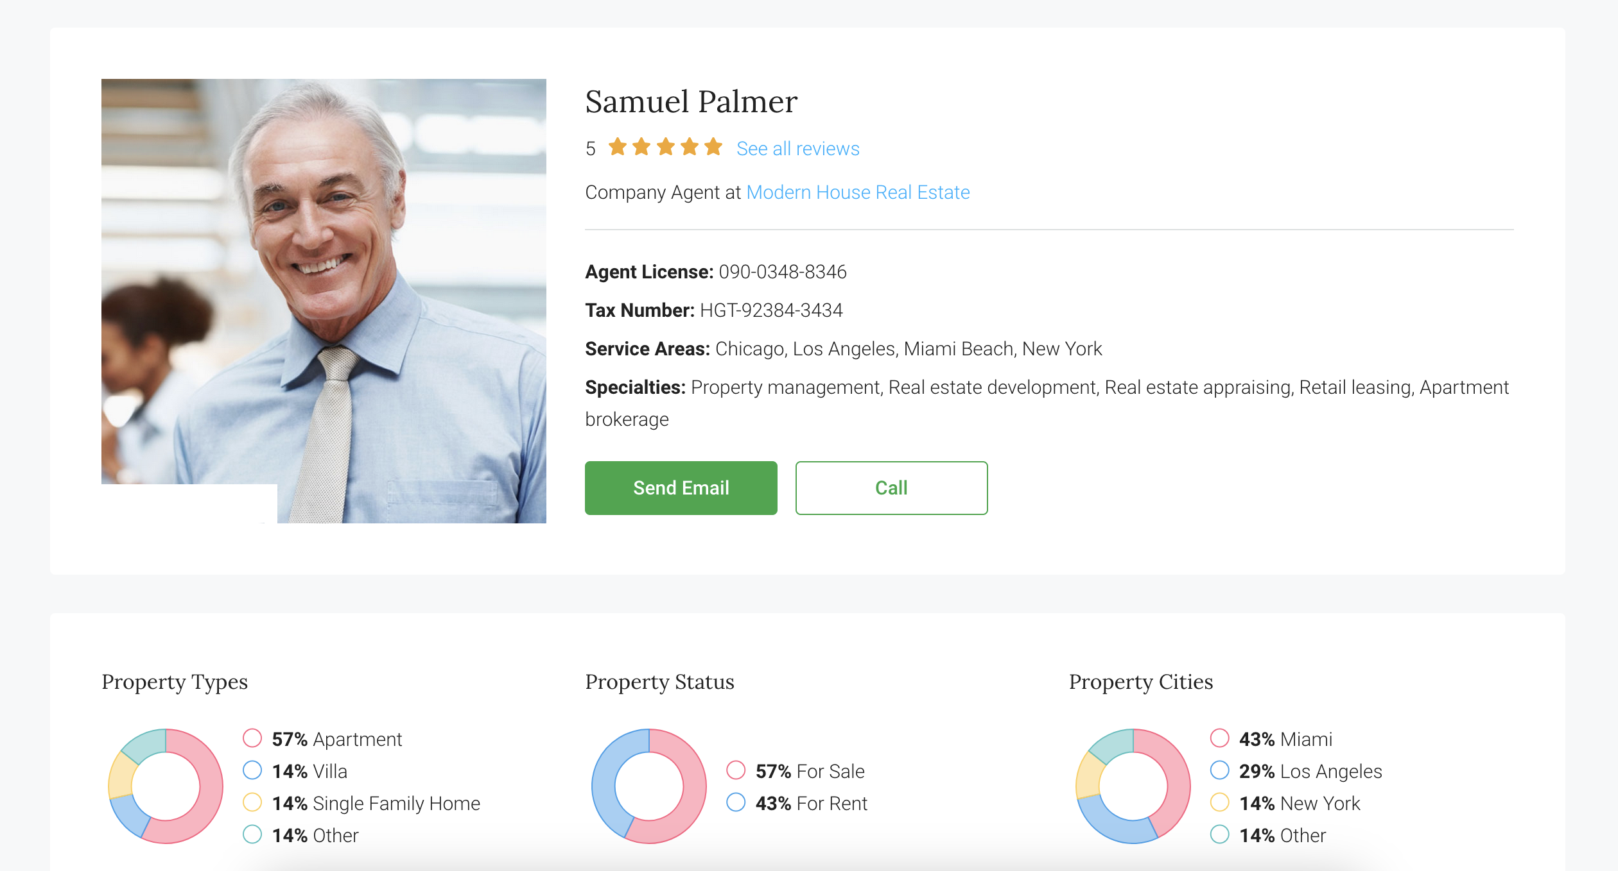The height and width of the screenshot is (871, 1618).
Task: Click Samuel Palmer's profile photo
Action: (324, 300)
